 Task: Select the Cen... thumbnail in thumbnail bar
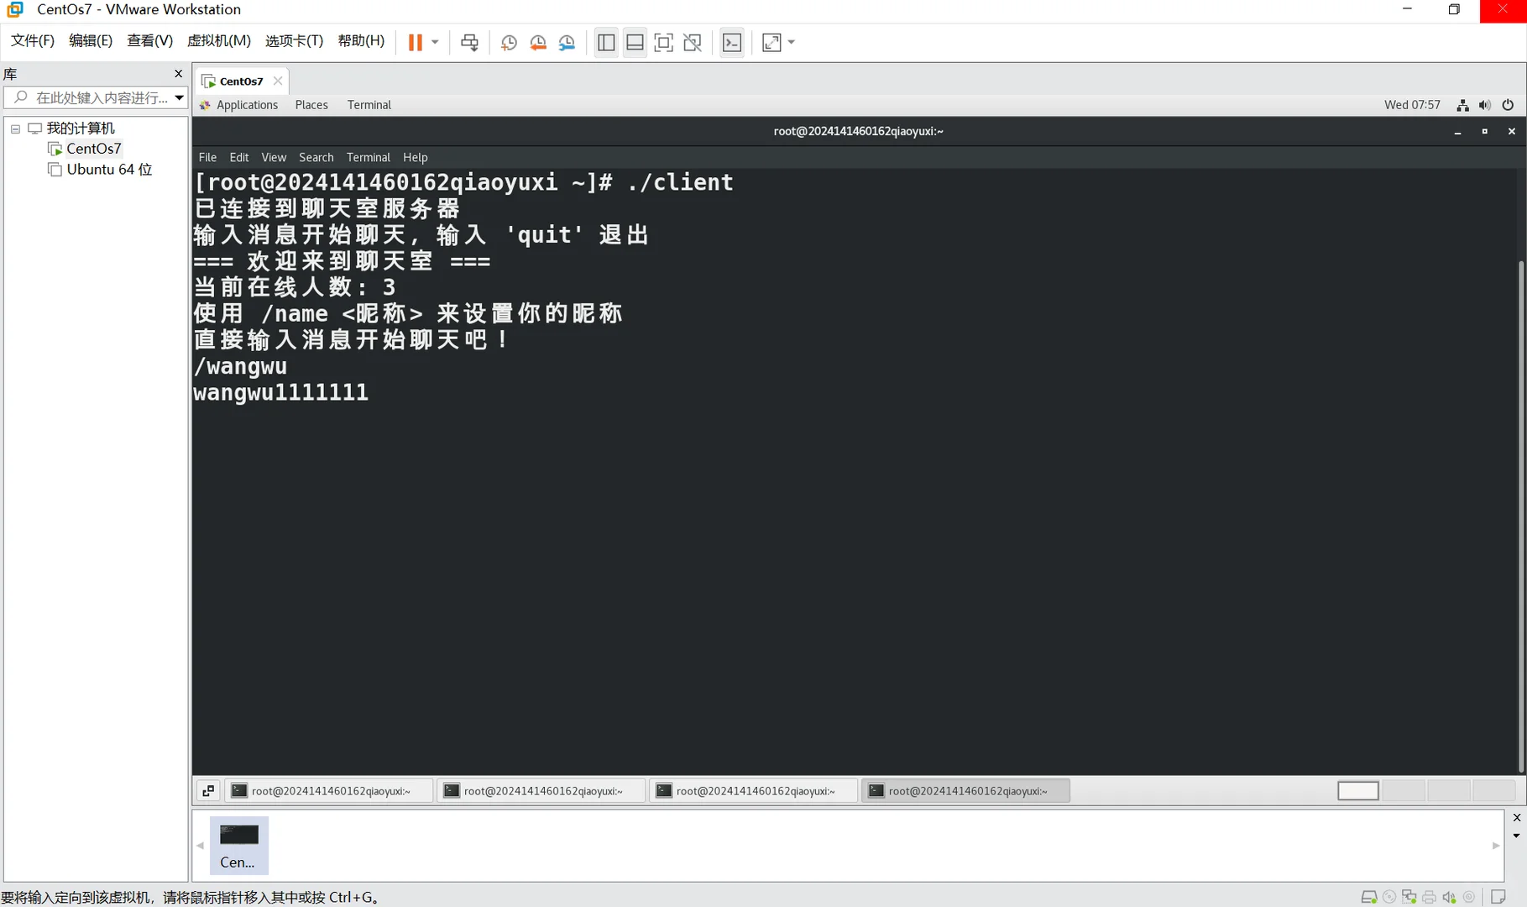click(x=238, y=846)
